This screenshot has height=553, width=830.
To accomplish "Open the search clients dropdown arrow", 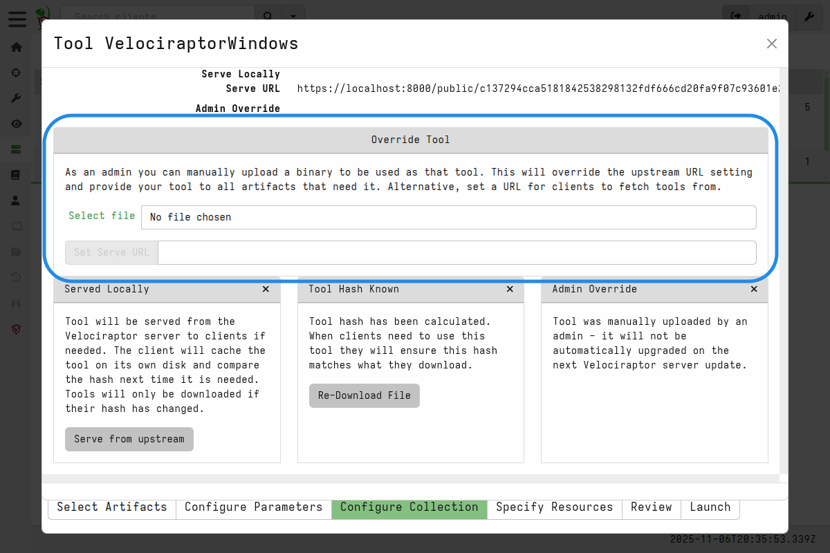I will coord(293,15).
